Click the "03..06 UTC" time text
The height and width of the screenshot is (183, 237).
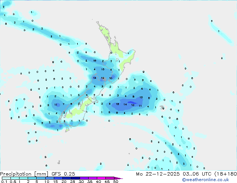(197, 174)
